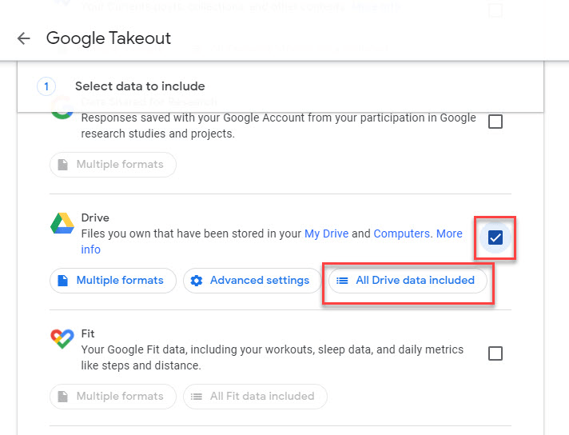569x435 pixels.
Task: Click the Fit description about workouts and sleep data
Action: coord(273,357)
